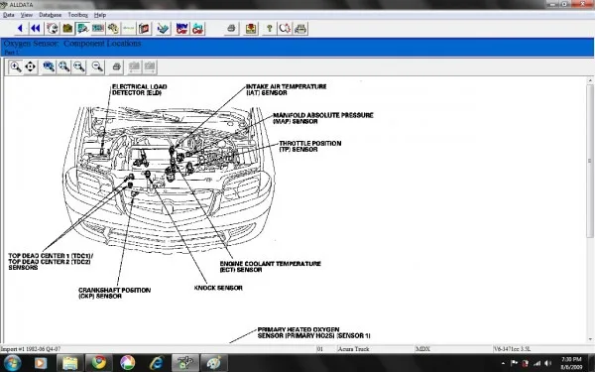Click the teal toolbar icon beside the briefcase

[x=82, y=29]
